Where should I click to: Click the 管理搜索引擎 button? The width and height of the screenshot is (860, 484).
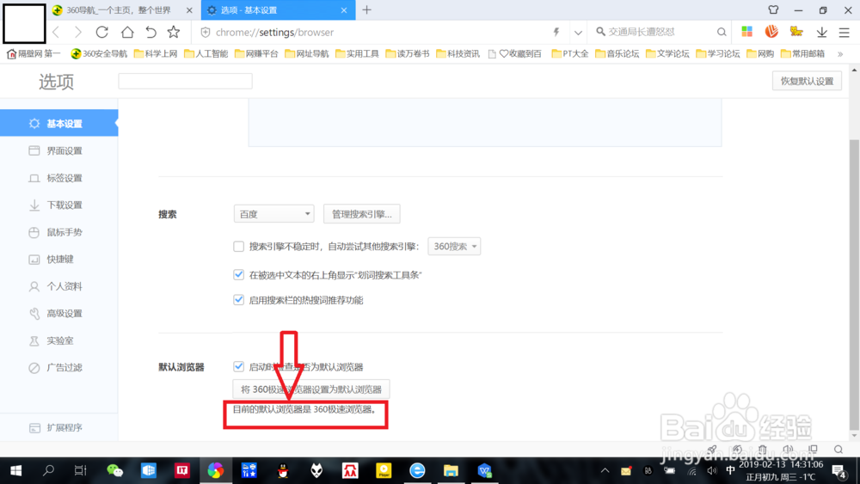361,214
